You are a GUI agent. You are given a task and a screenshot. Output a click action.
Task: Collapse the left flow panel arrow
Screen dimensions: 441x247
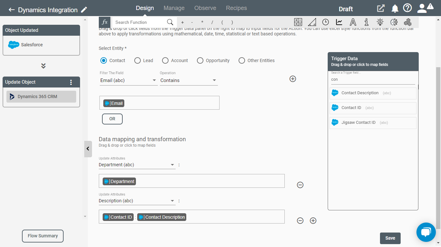point(88,149)
